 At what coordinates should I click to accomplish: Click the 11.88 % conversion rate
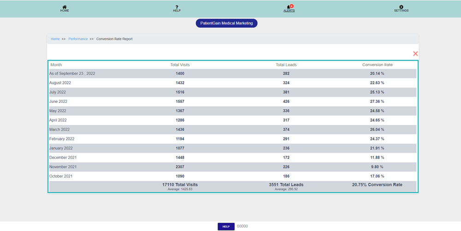377,158
